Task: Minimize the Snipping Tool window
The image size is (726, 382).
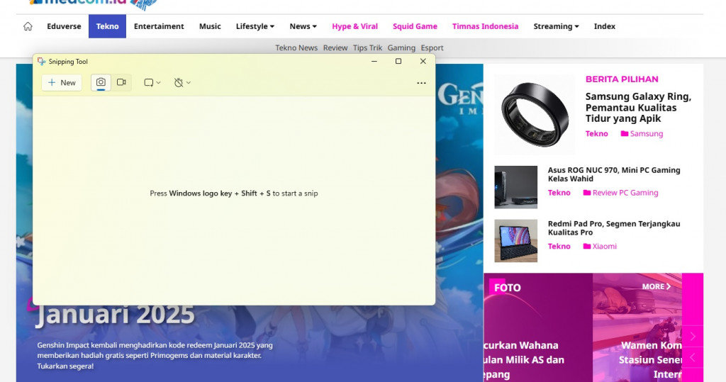Action: pos(374,61)
